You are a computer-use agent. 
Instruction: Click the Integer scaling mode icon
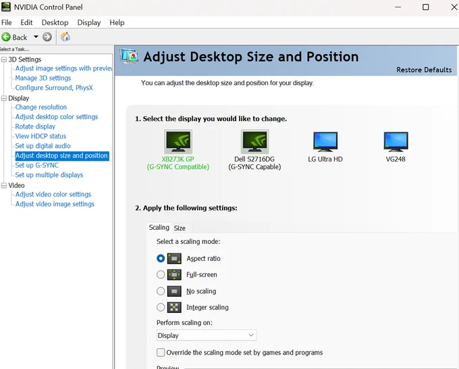pos(174,307)
